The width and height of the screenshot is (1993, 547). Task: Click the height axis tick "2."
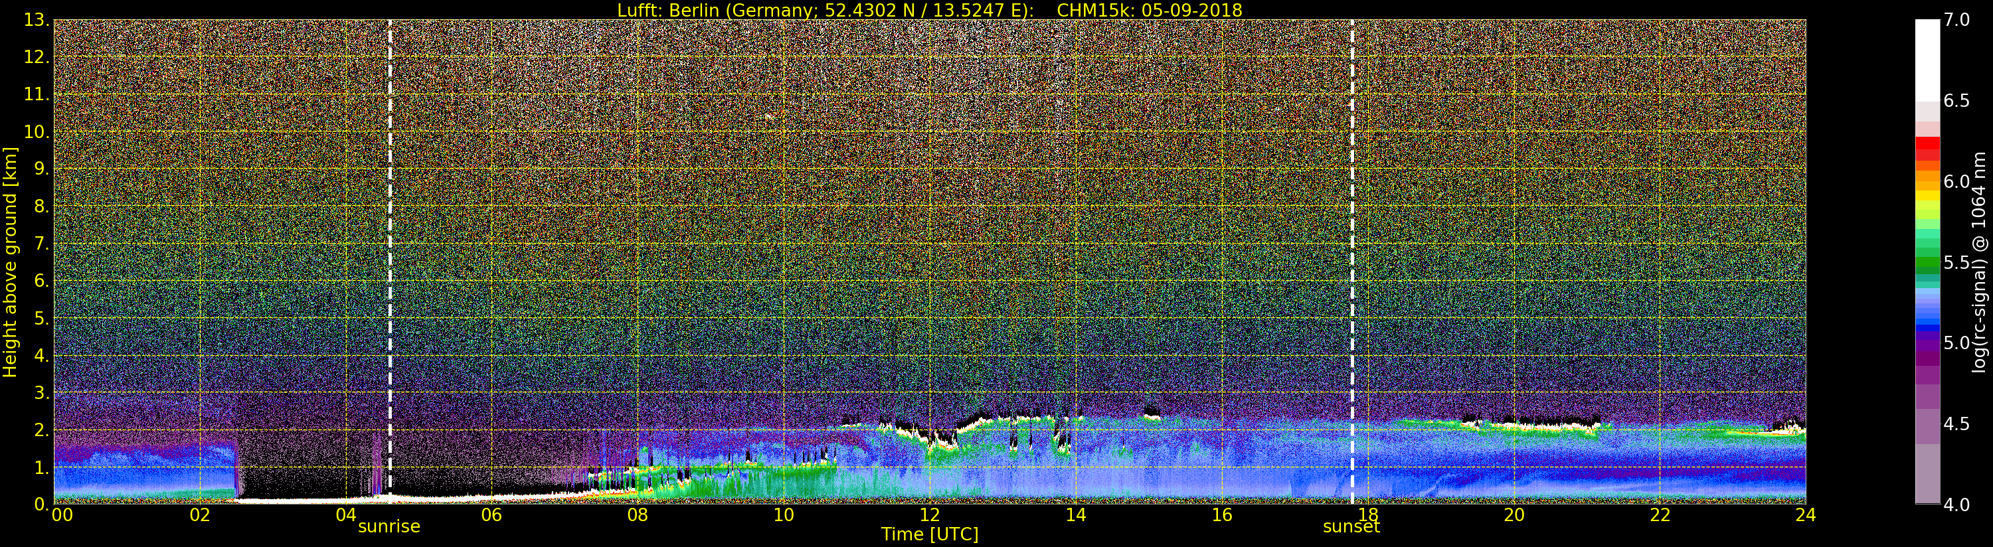[x=41, y=430]
